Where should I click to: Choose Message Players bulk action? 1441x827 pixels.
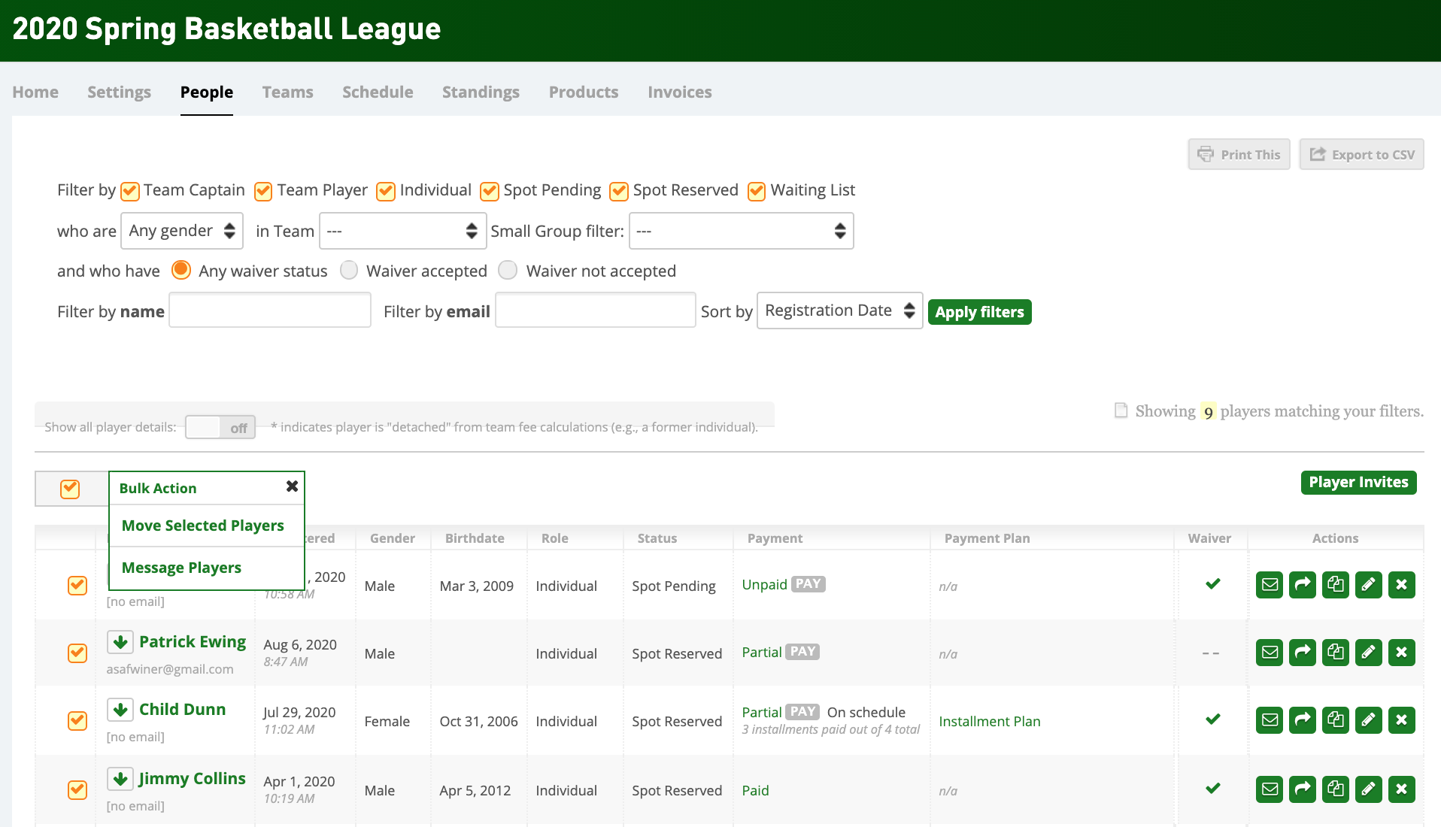click(181, 568)
